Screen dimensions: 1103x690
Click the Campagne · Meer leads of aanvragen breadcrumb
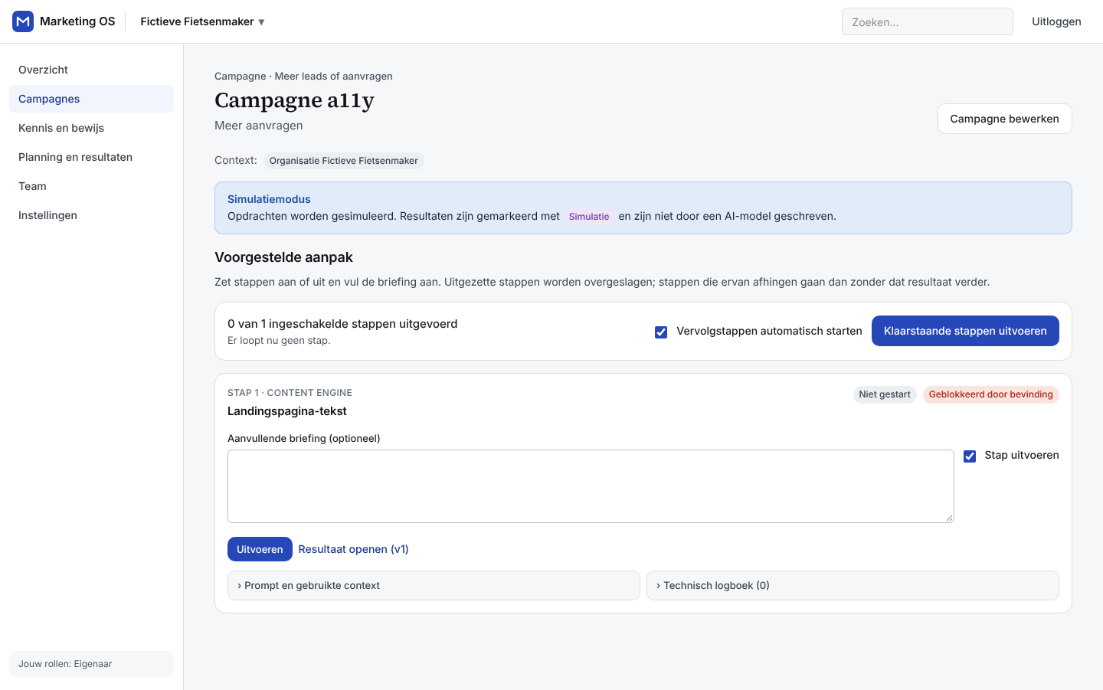coord(303,76)
